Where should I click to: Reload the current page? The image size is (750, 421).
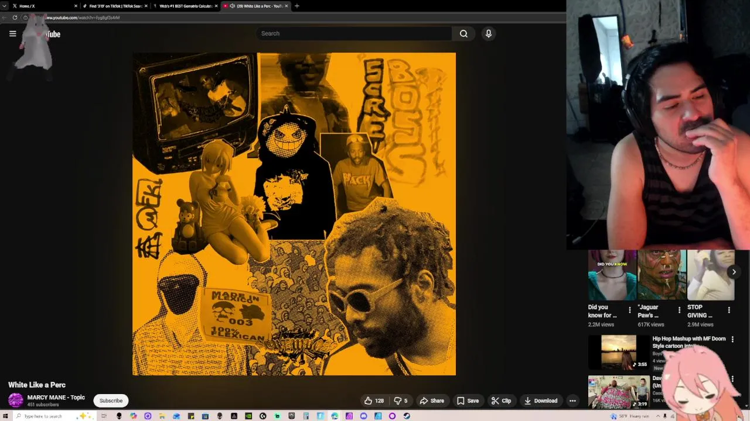(x=15, y=18)
